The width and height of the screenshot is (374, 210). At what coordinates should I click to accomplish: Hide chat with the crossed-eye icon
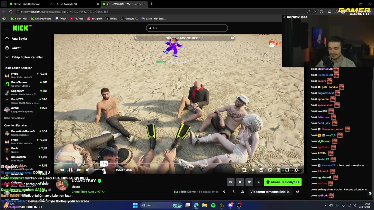pyautogui.click(x=297, y=192)
